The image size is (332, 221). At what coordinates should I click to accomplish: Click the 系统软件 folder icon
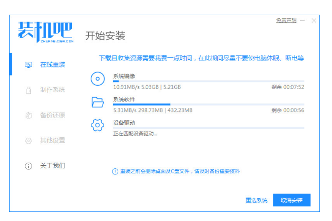click(x=97, y=102)
